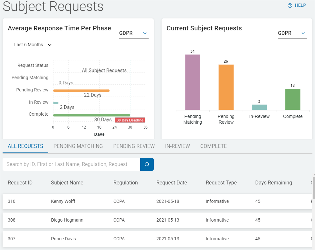Show the Complete tab
The image size is (315, 250).
(213, 146)
